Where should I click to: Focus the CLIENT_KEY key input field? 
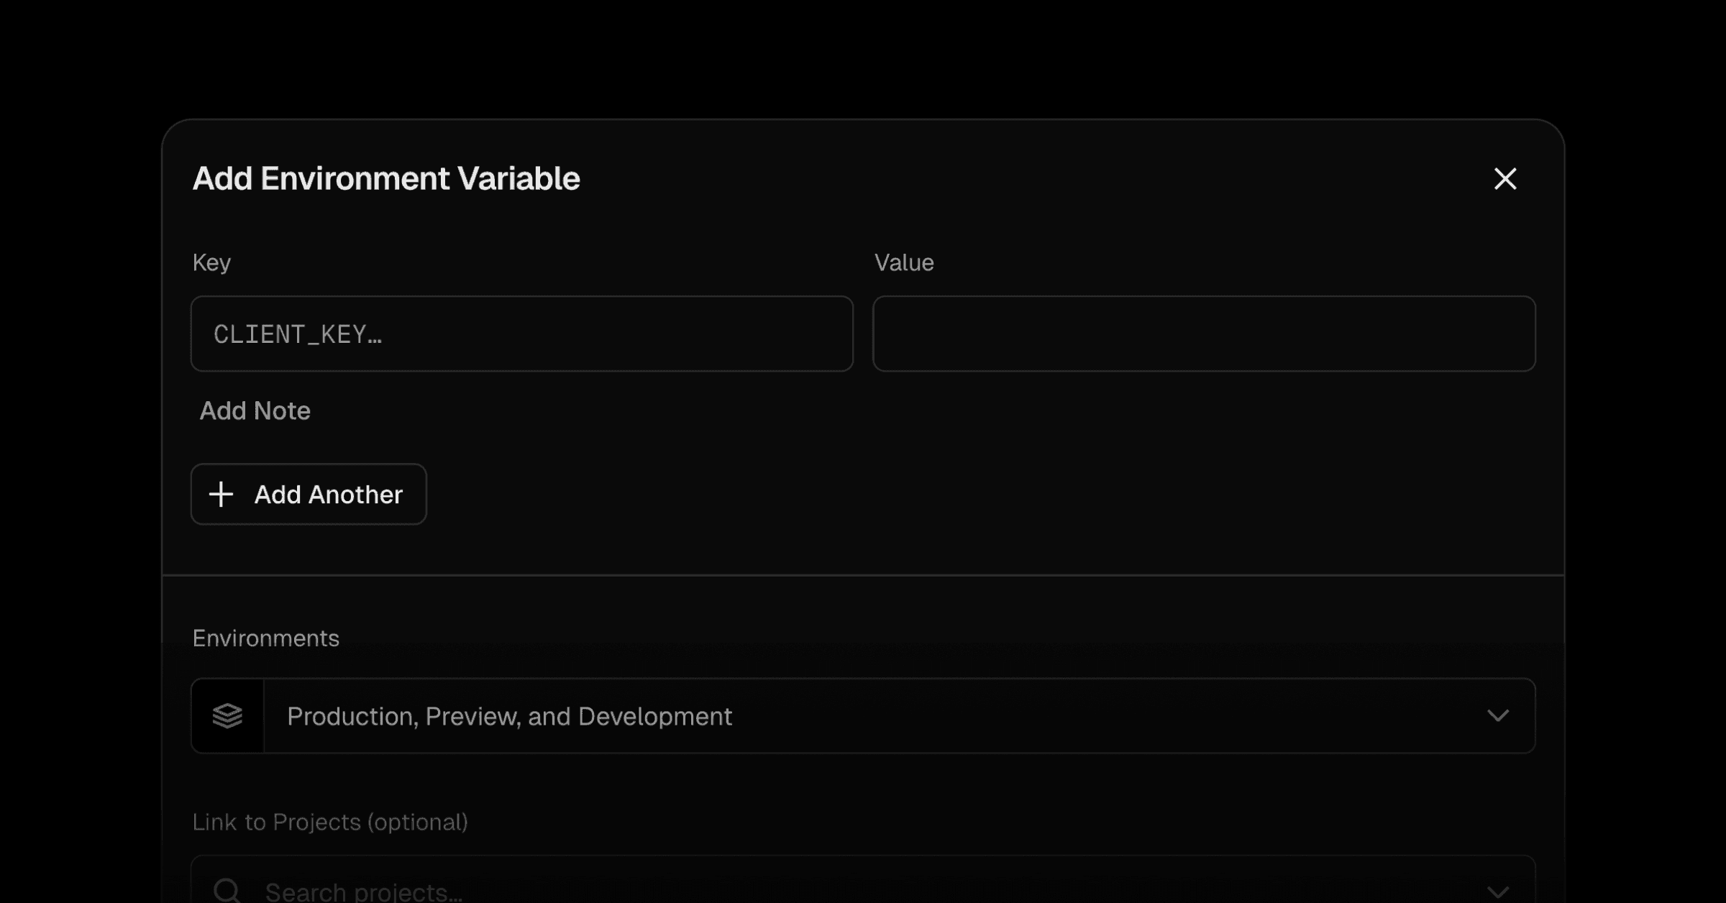pyautogui.click(x=521, y=334)
